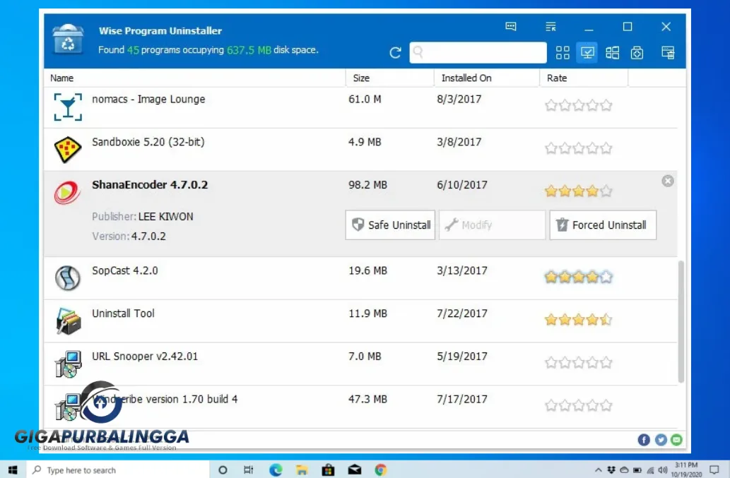
Task: Open the feedback message icon
Action: coord(511,27)
